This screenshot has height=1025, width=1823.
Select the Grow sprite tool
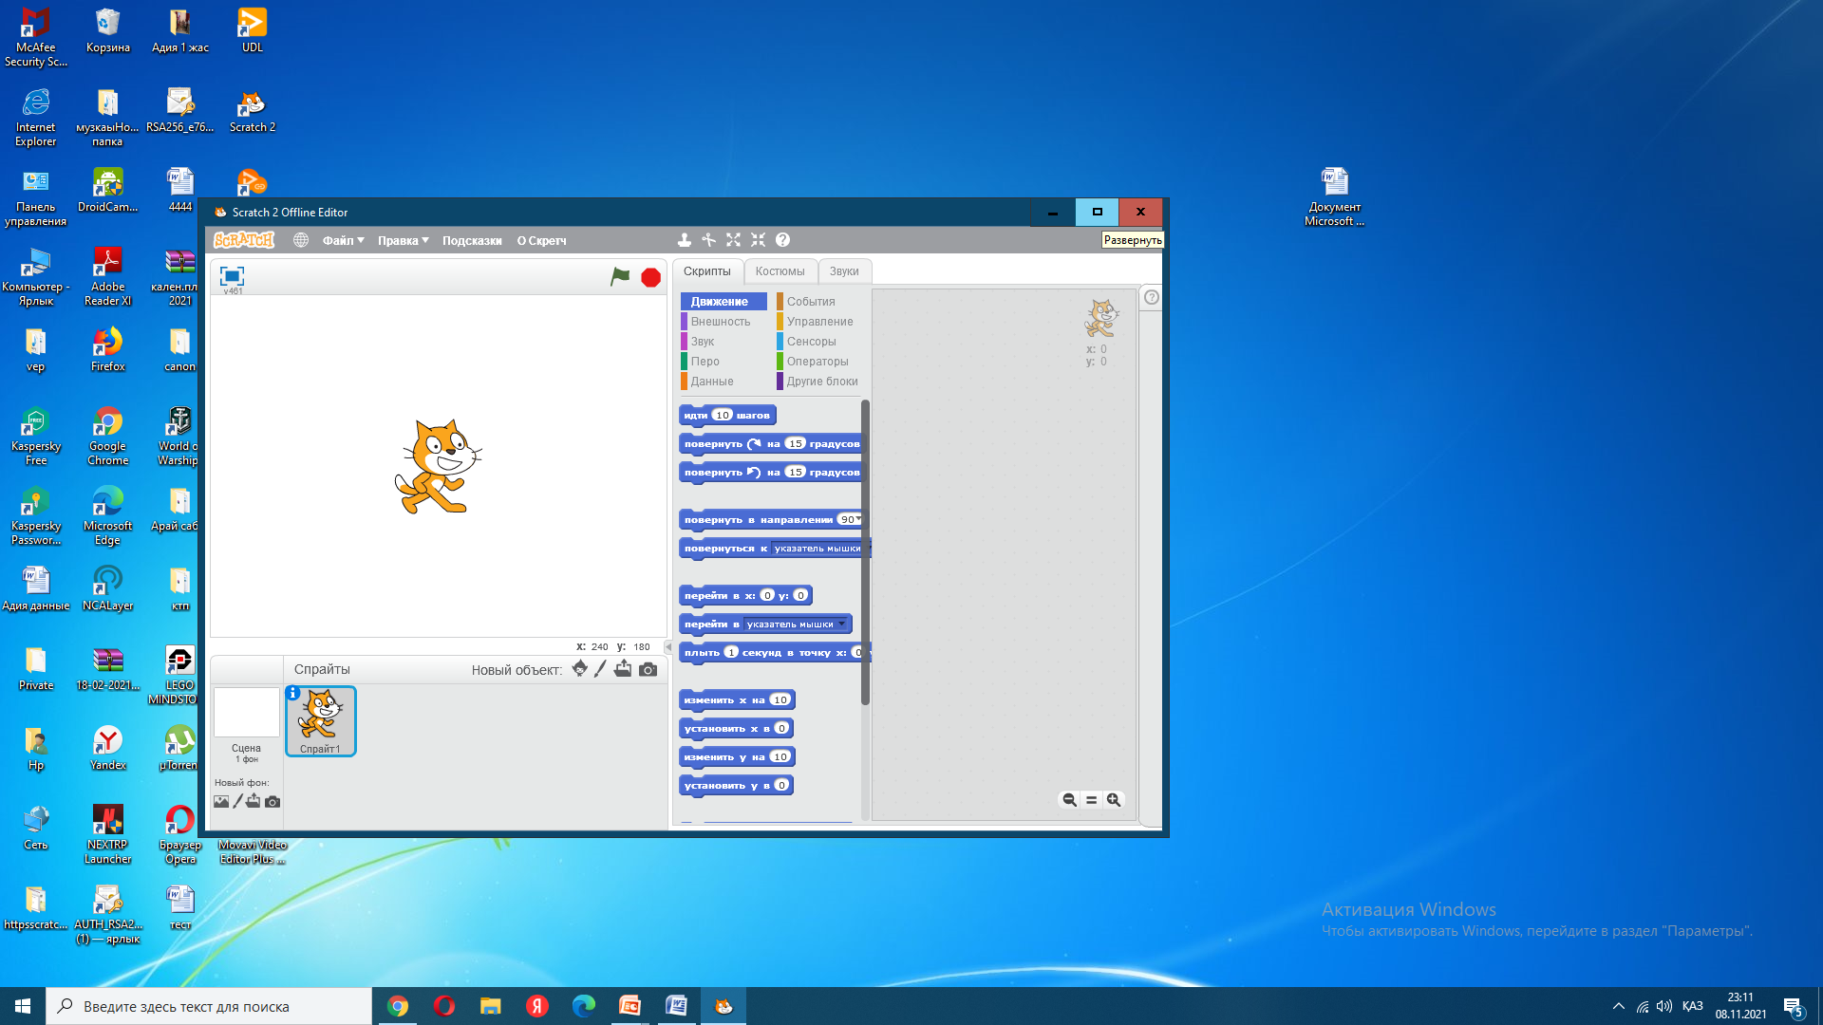pos(733,240)
